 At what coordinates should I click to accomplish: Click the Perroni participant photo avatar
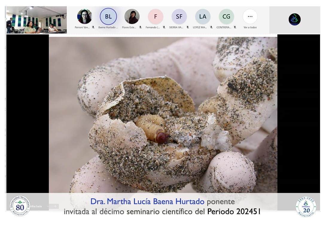click(x=84, y=16)
